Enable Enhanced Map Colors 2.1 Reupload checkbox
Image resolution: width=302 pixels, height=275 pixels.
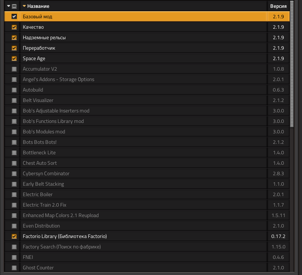tap(14, 216)
